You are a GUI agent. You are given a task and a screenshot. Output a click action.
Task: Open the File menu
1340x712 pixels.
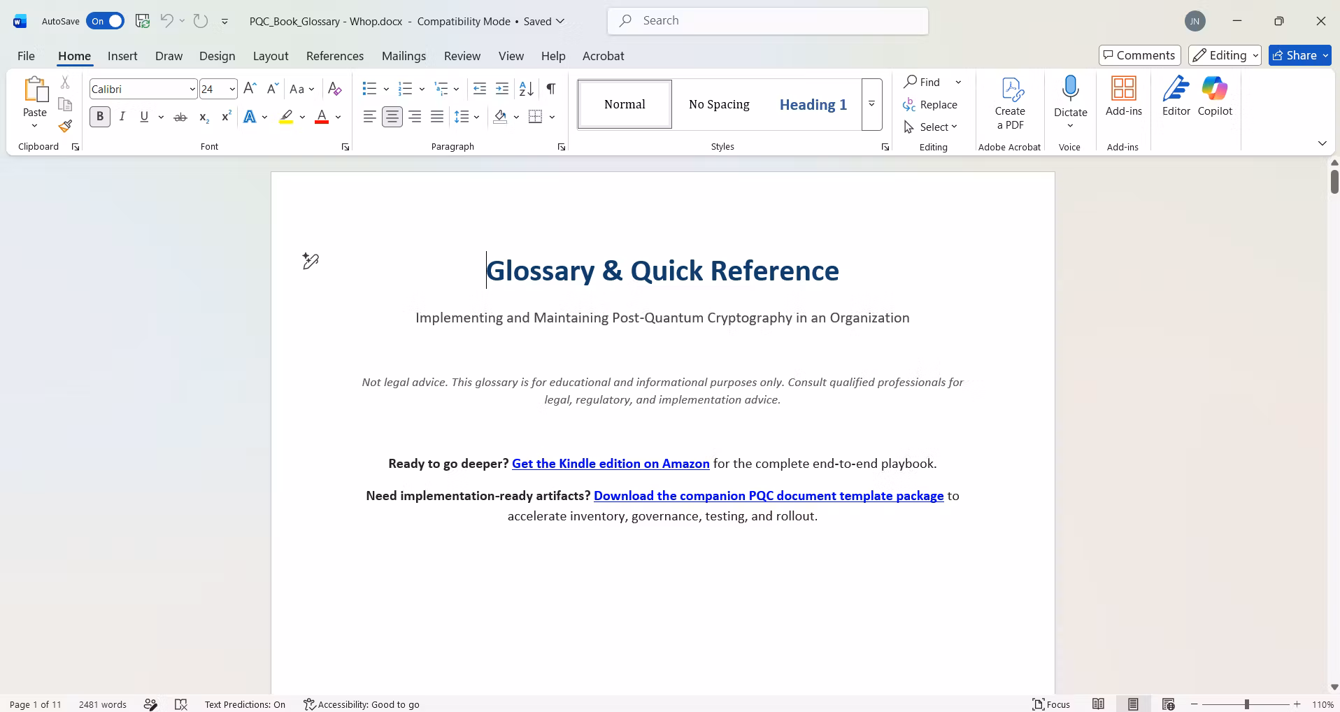[x=26, y=56]
